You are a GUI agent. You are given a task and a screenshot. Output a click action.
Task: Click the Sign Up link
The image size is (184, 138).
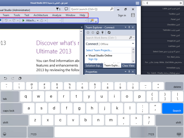pyautogui.click(x=93, y=59)
